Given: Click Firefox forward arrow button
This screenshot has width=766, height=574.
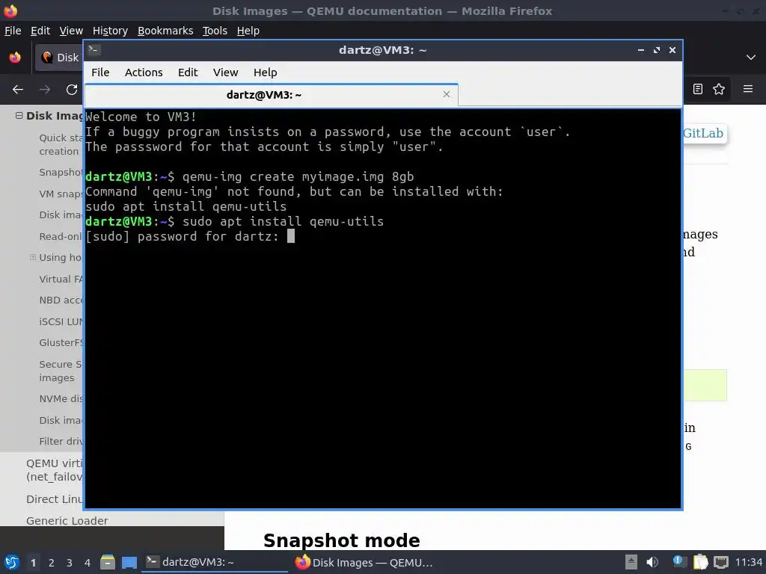Looking at the screenshot, I should (x=44, y=90).
